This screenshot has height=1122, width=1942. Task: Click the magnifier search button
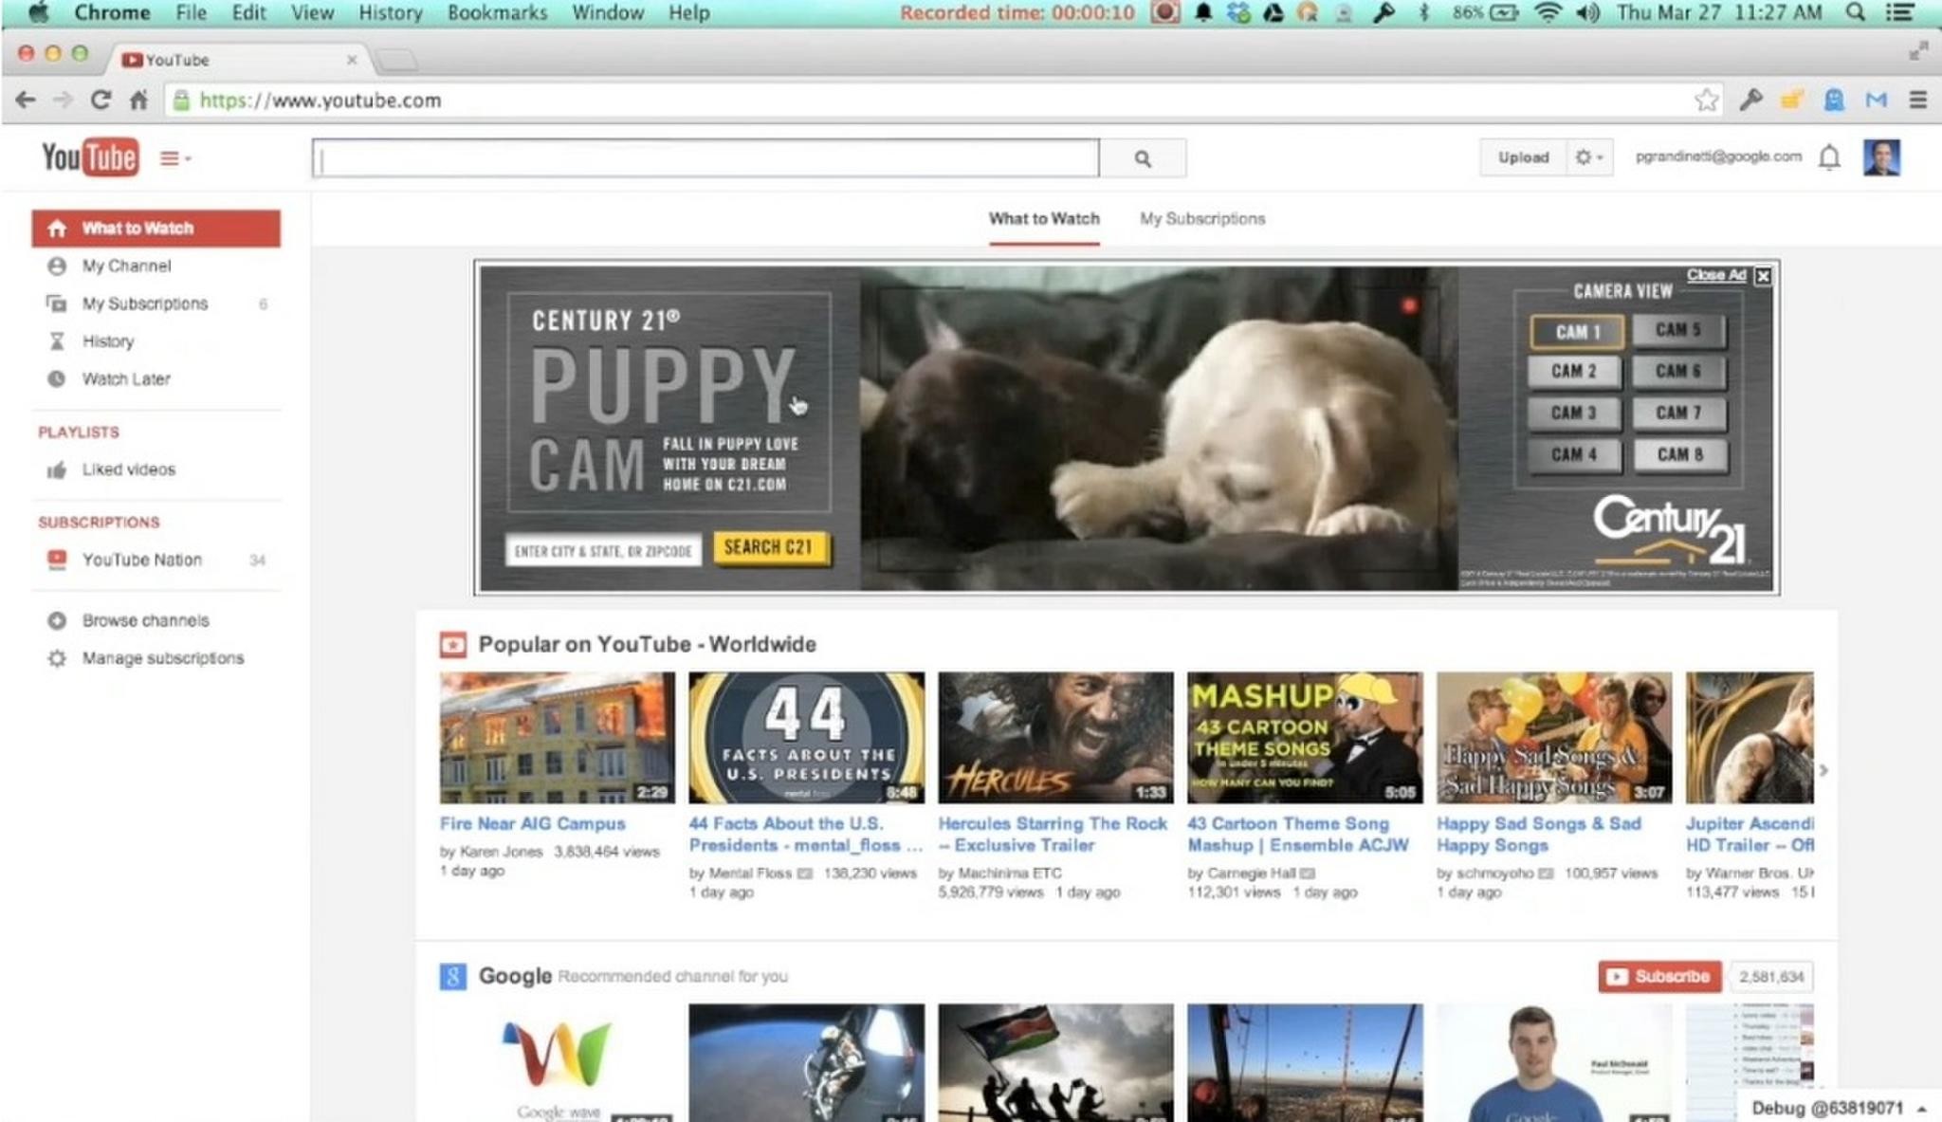point(1143,158)
